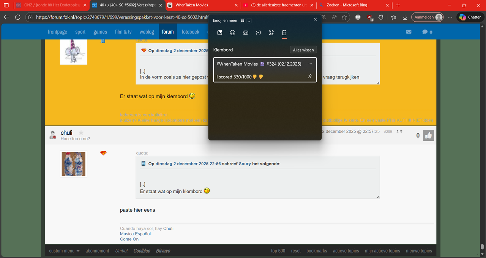Viewport: 486px width, 258px height.
Task: Close the WhenTaken Movies tab
Action: pyautogui.click(x=236, y=5)
